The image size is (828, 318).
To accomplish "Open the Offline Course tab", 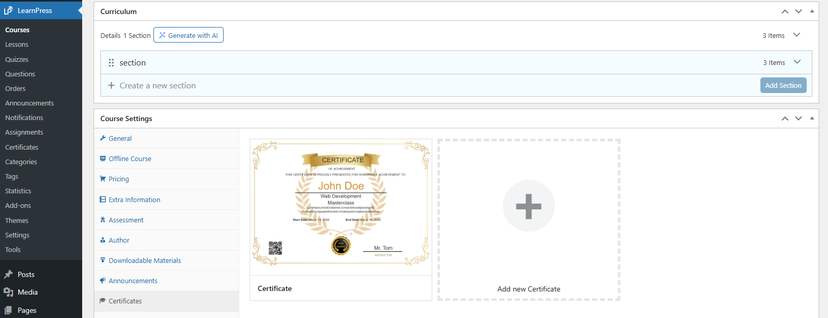I will pos(166,158).
